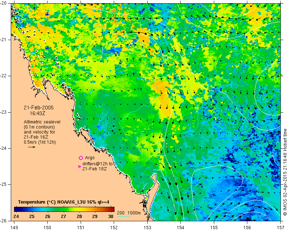This screenshot has height=231, width=288.
Task: Click 'Altimetric sealevel' text
Action: coord(42,122)
